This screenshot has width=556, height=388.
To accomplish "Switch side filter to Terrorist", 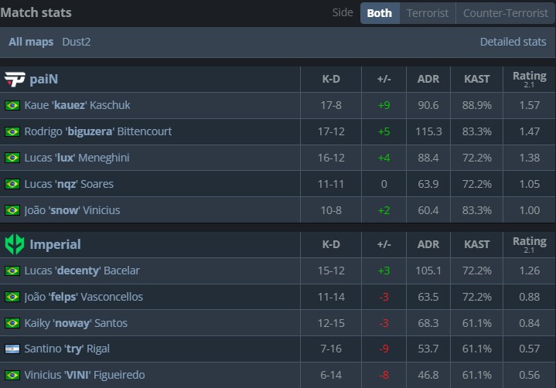I will click(427, 13).
